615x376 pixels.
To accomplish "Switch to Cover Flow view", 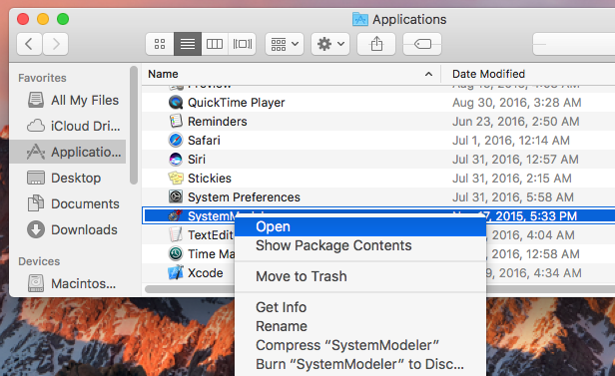I will click(x=243, y=44).
